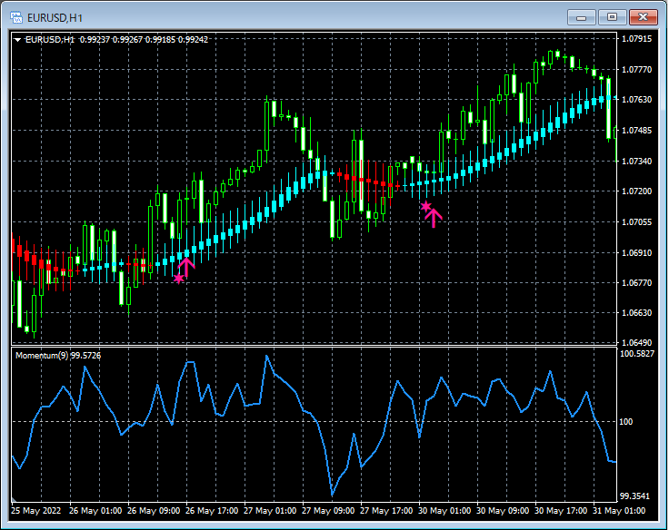Click the 27 May 01:00 time label
The width and height of the screenshot is (669, 530).
(270, 510)
